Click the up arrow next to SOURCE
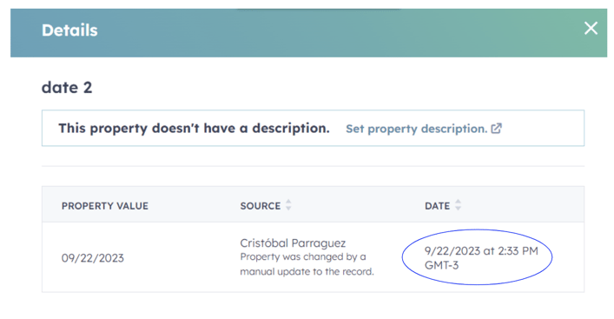This screenshot has height=319, width=614. 288,202
